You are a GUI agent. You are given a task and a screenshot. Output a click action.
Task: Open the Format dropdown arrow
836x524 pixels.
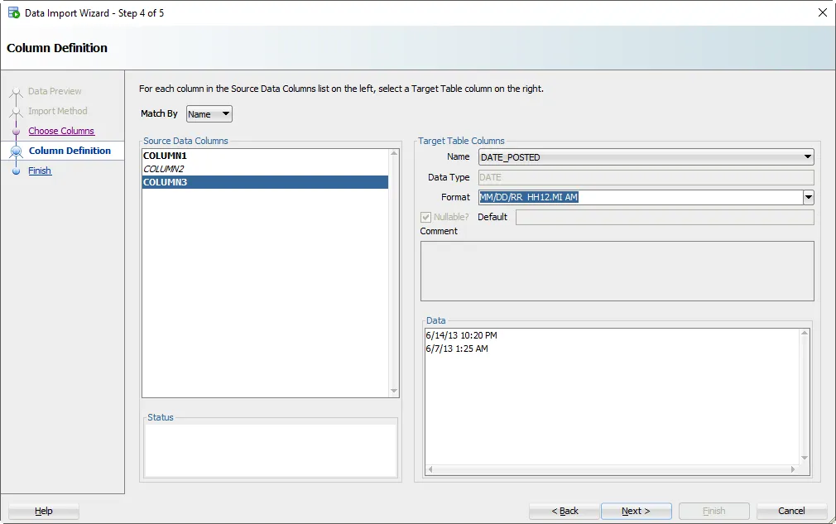tap(809, 197)
